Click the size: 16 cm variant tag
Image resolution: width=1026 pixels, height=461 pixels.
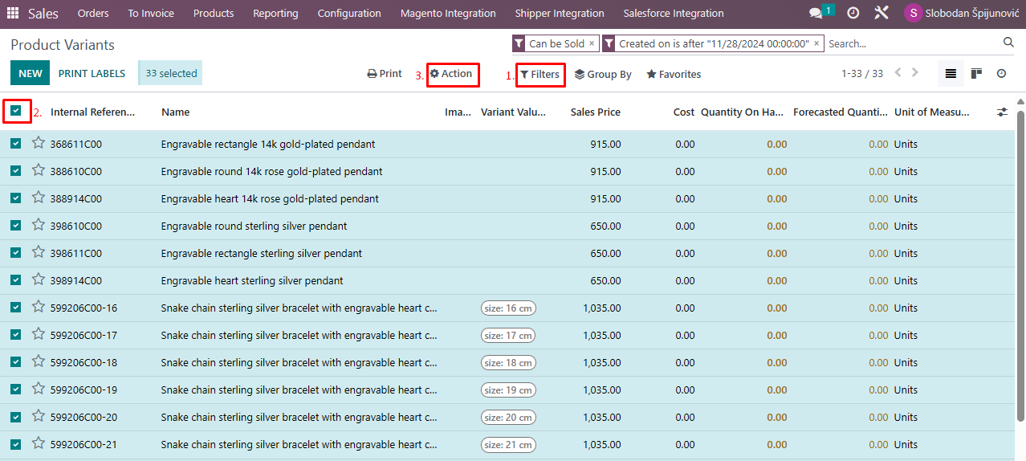pyautogui.click(x=508, y=308)
